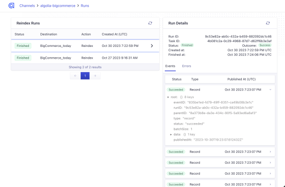
Task: Open the algolia-bigcommerce breadcrumb link
Action: tap(57, 6)
